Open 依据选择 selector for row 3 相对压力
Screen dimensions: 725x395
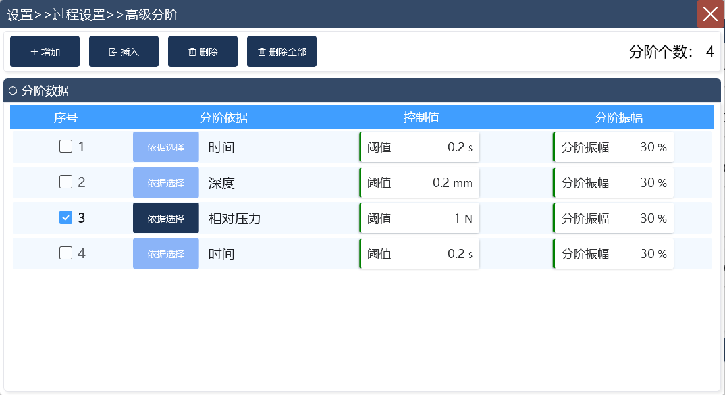(x=166, y=218)
